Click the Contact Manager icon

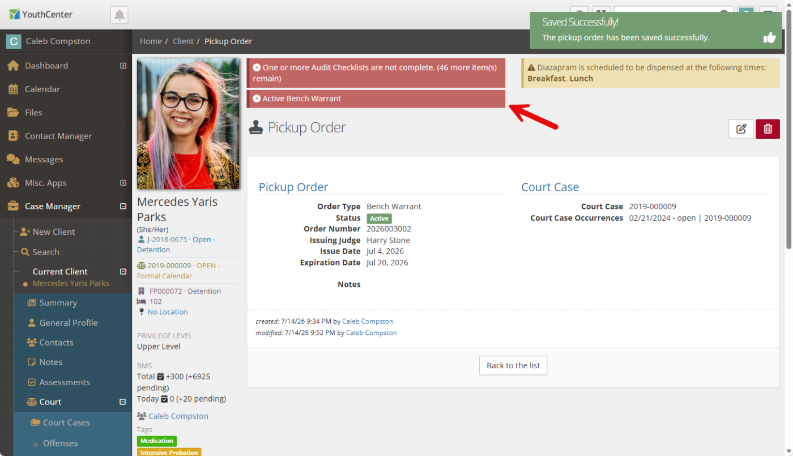[x=13, y=136]
